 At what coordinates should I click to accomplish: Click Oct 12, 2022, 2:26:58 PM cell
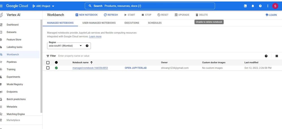pyautogui.click(x=258, y=68)
